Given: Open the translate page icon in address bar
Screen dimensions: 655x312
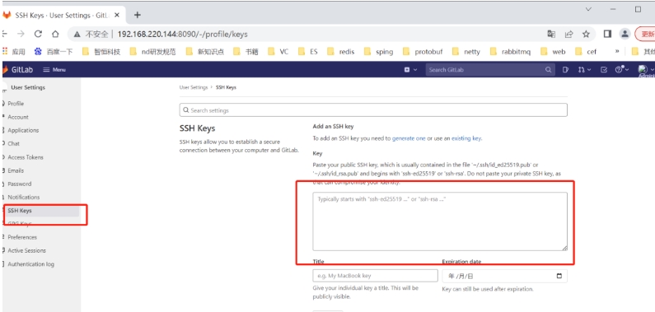Looking at the screenshot, I should pyautogui.click(x=551, y=34).
